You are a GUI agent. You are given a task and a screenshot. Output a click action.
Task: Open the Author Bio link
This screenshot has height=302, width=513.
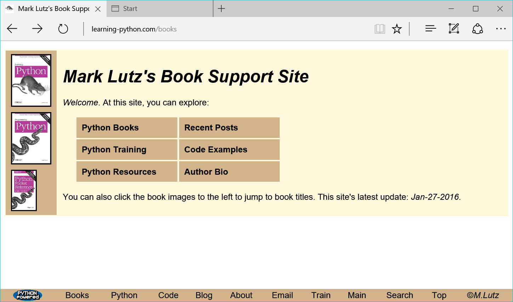coord(229,172)
